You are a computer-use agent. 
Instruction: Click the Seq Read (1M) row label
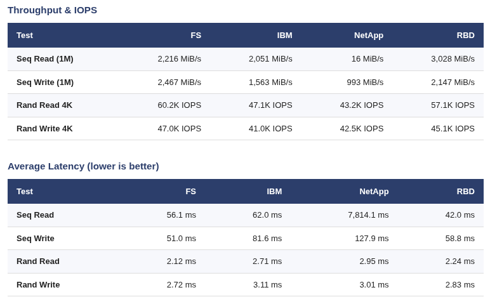coord(45,59)
